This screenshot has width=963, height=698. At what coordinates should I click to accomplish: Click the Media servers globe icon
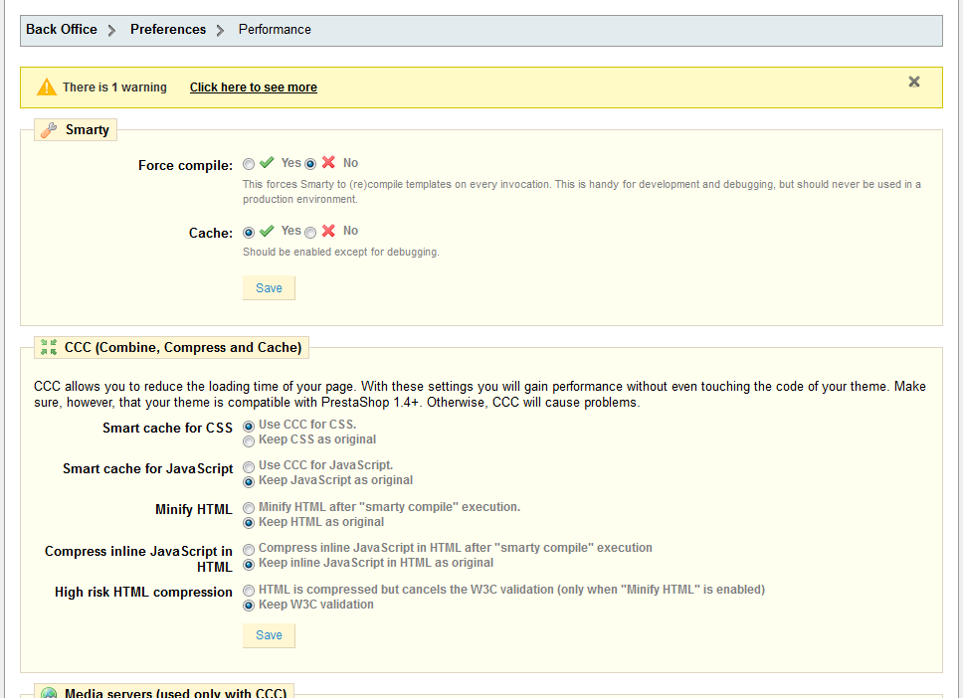point(49,693)
